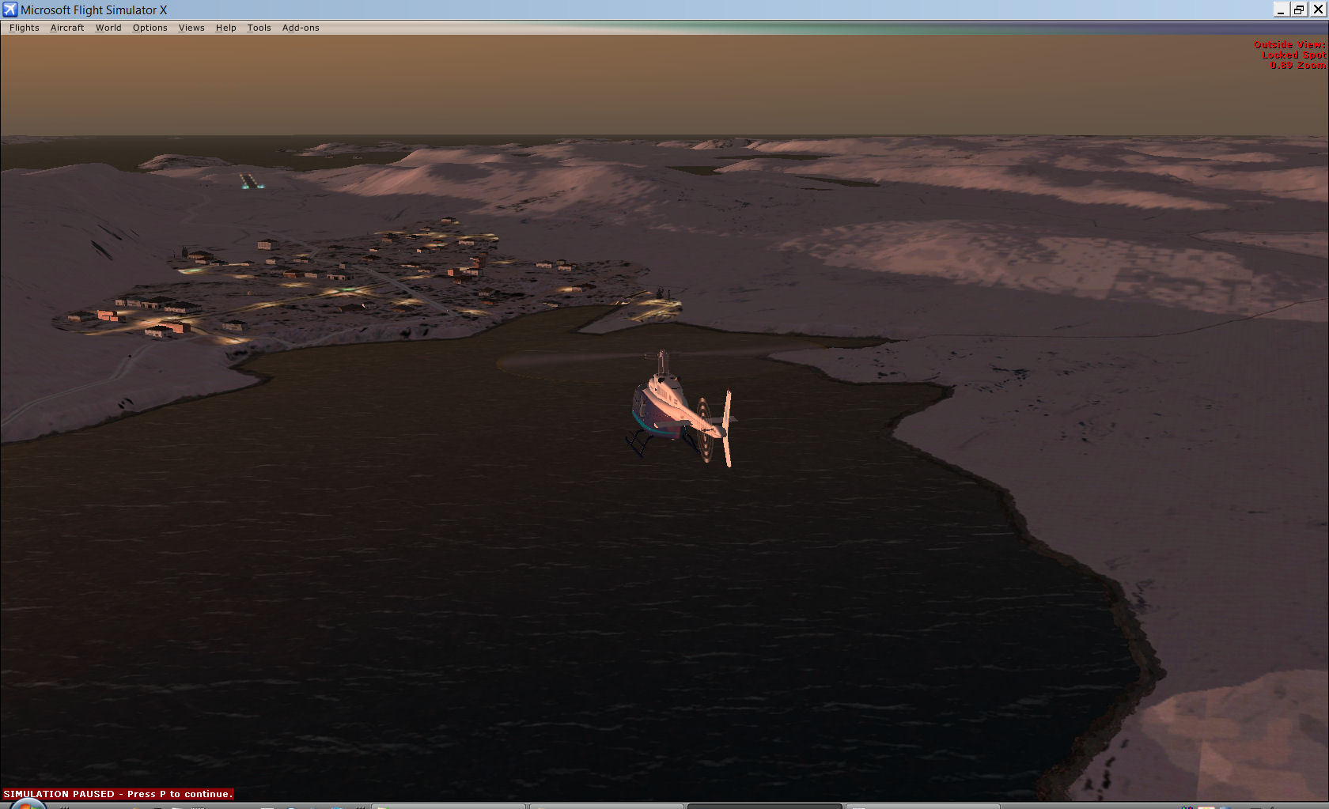1329x809 pixels.
Task: Click the helicopter in the outside view
Action: point(682,408)
